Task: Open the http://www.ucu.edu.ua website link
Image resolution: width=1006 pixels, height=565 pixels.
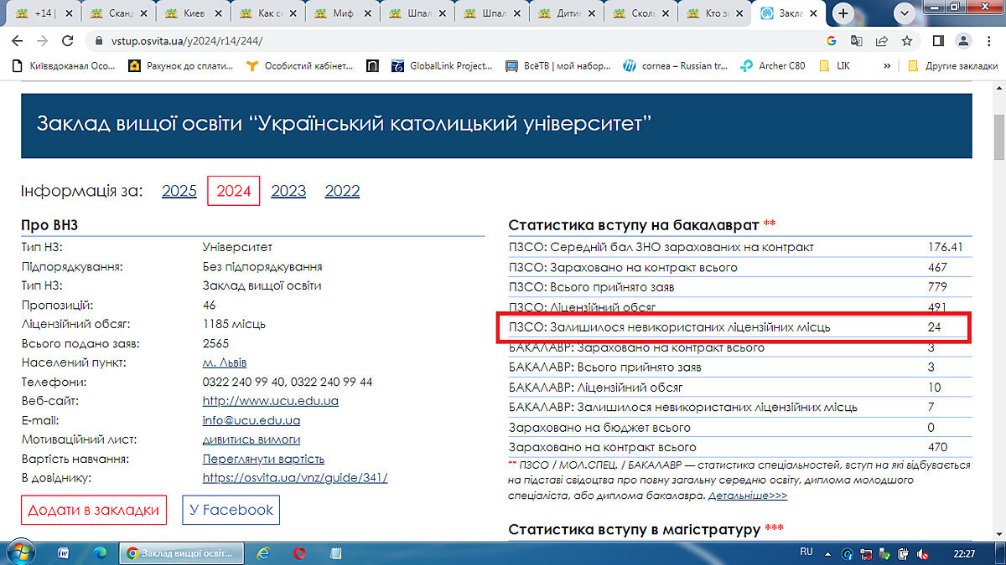Action: 270,401
